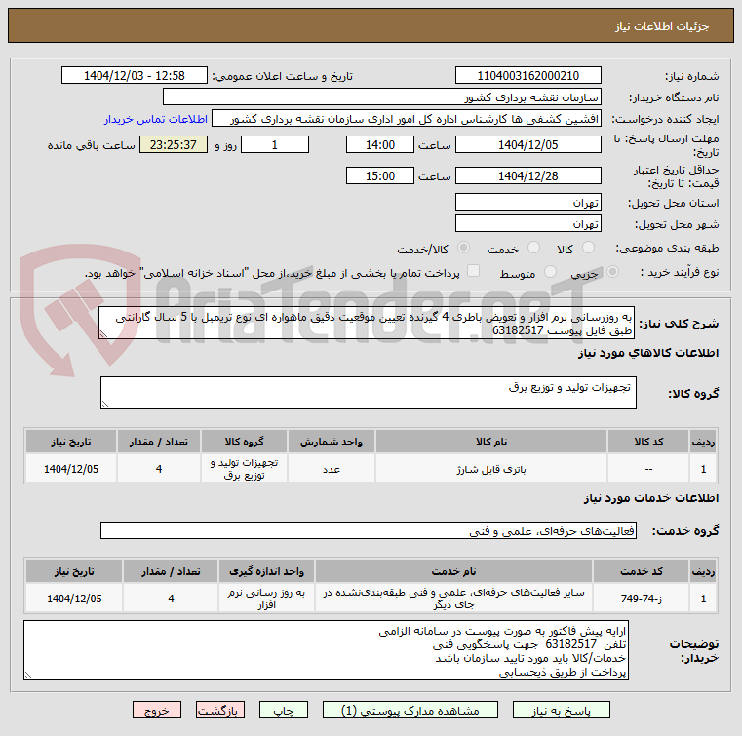
Task: Click the validity time 15:00 field
Action: tap(380, 175)
